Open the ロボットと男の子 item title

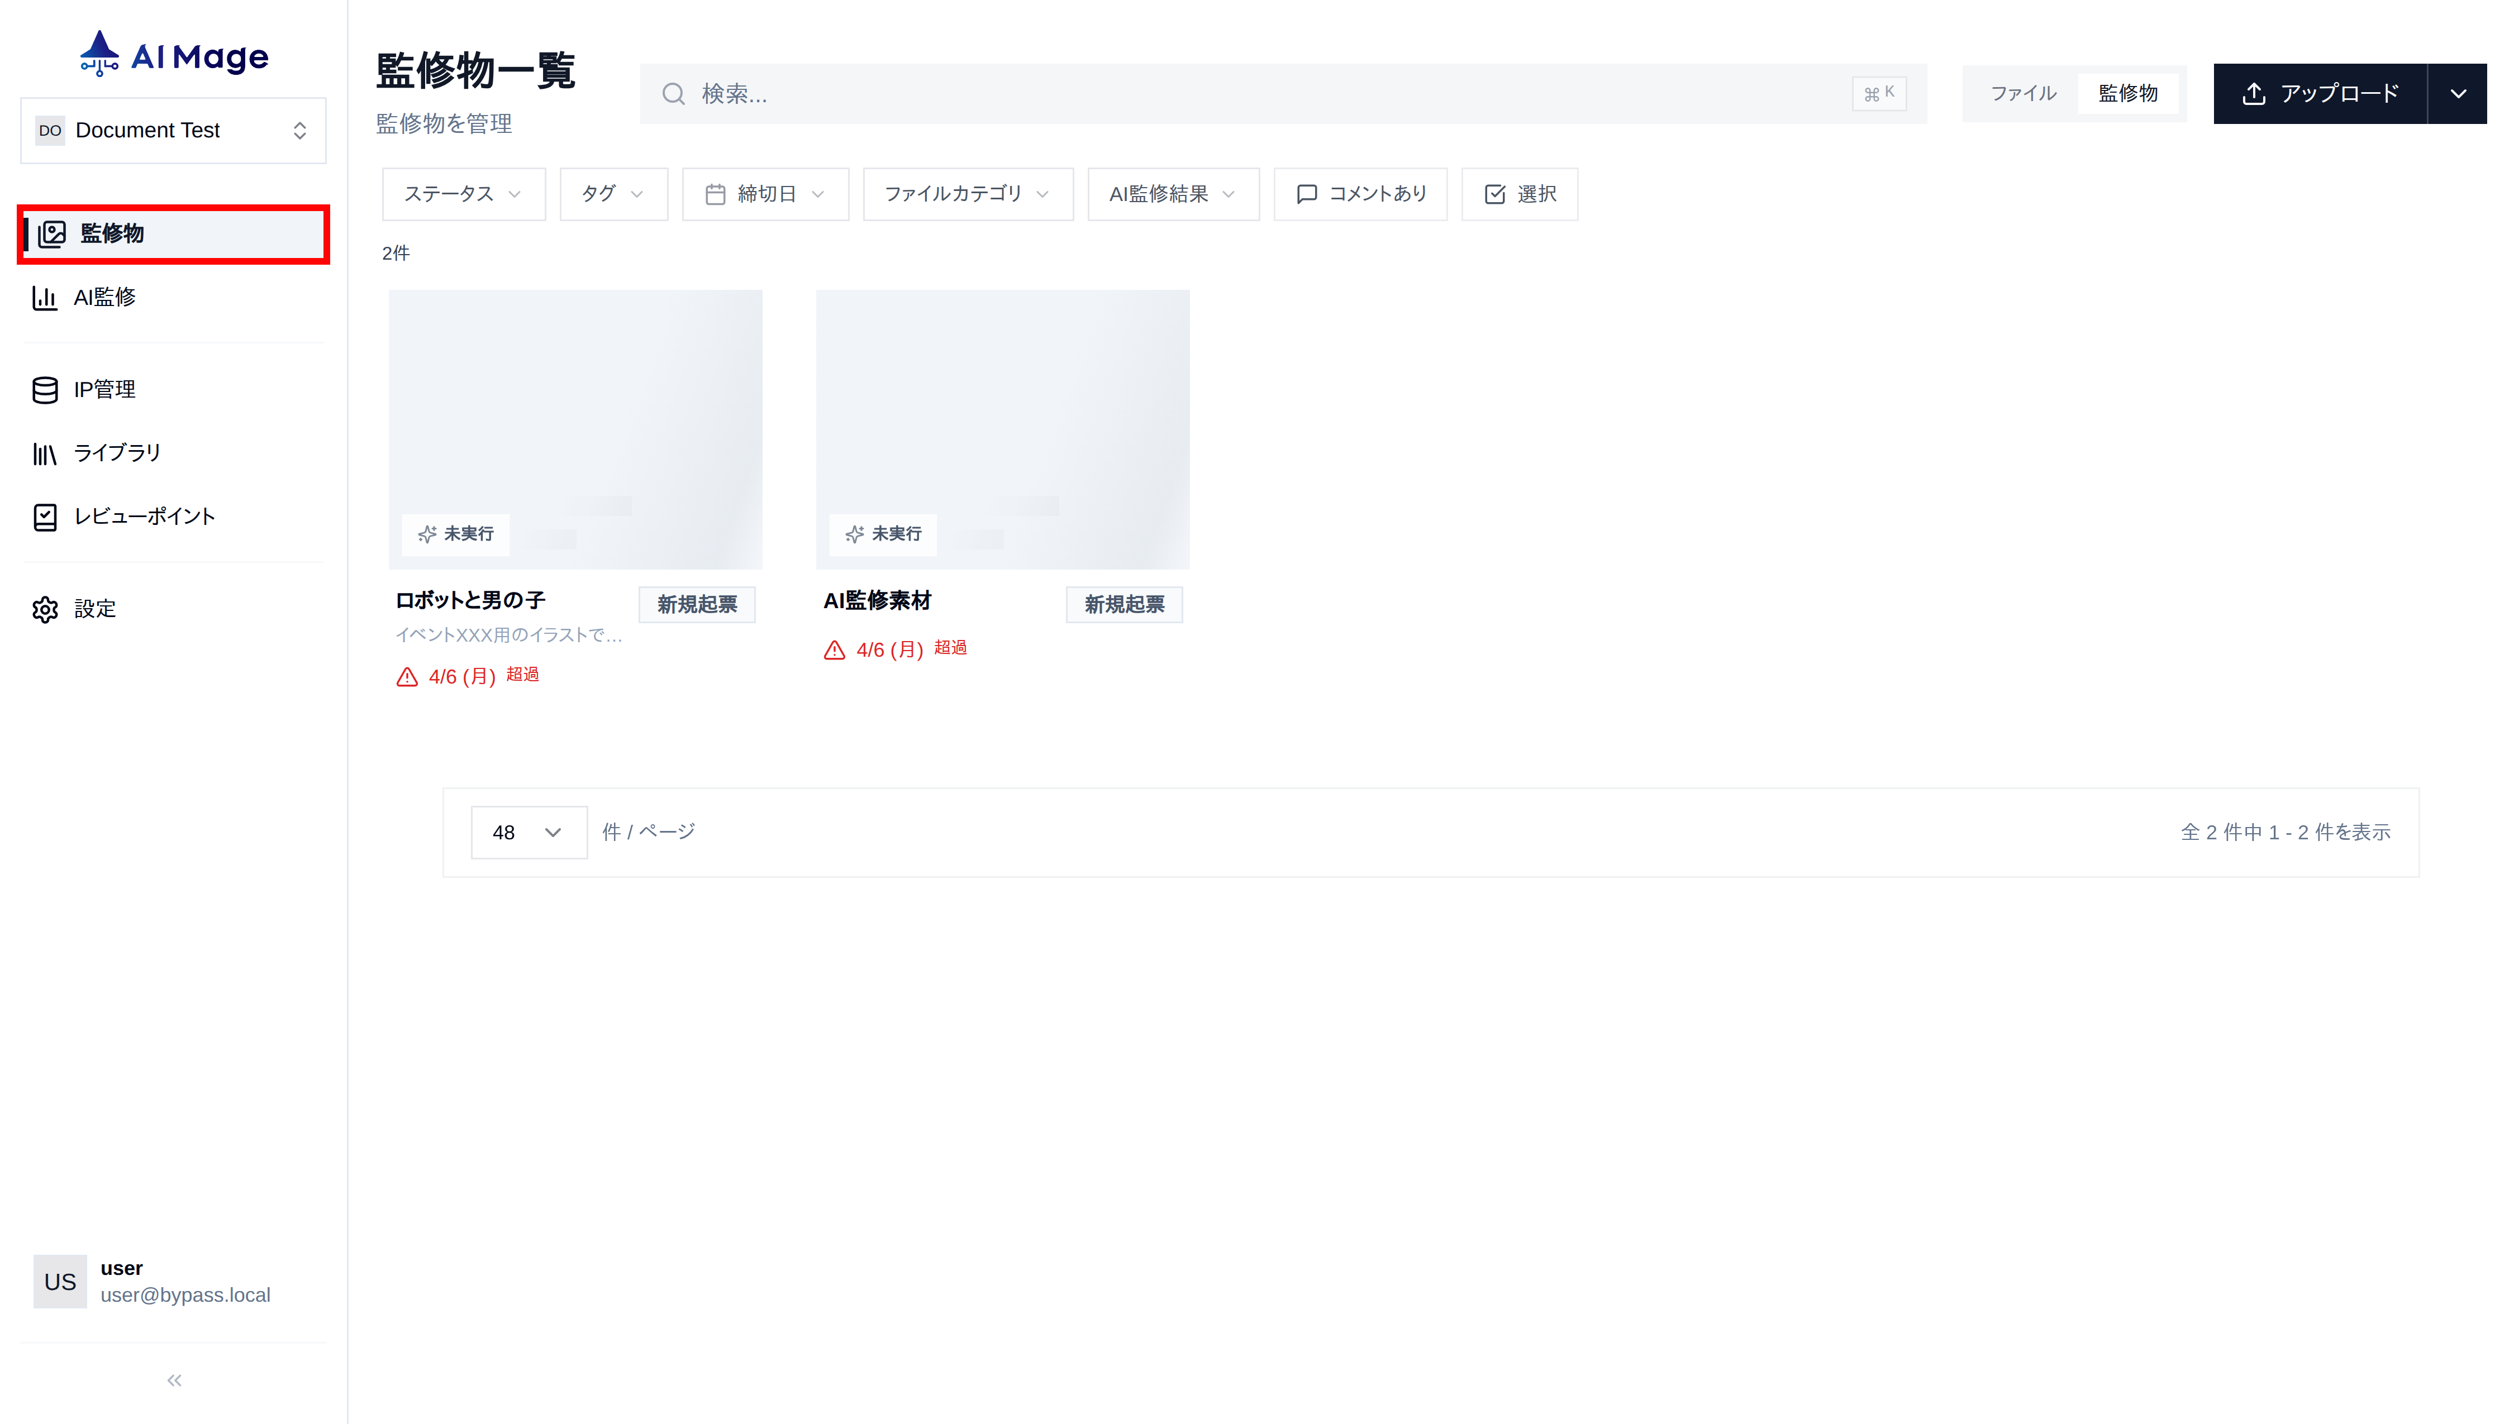pyautogui.click(x=470, y=600)
